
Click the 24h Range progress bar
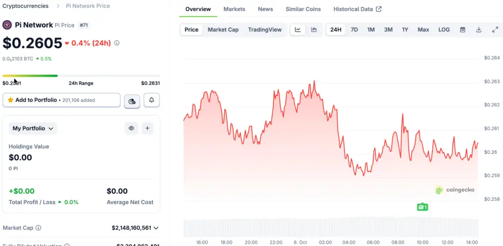81,76
